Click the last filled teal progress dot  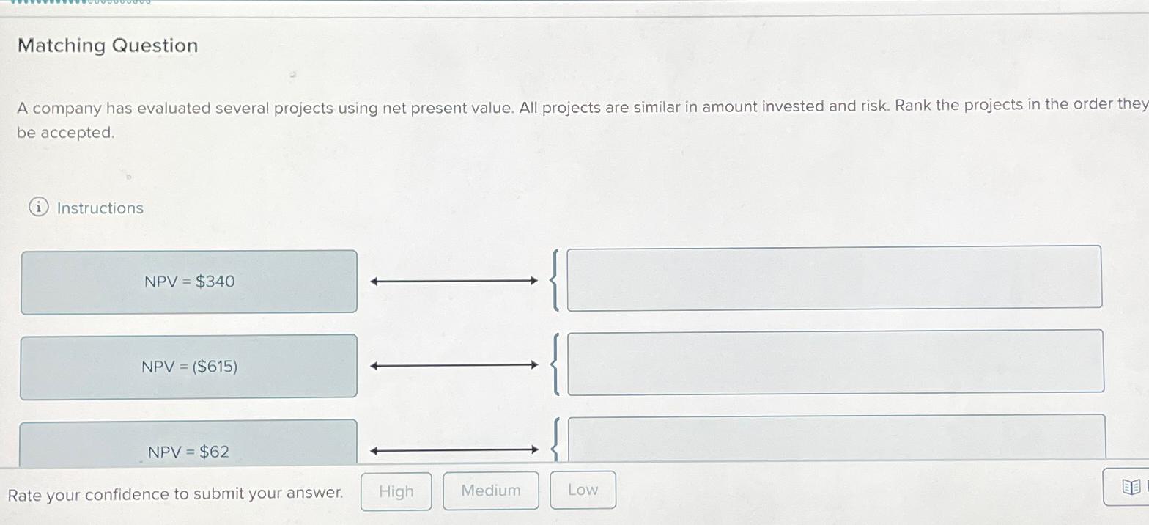tap(83, 3)
